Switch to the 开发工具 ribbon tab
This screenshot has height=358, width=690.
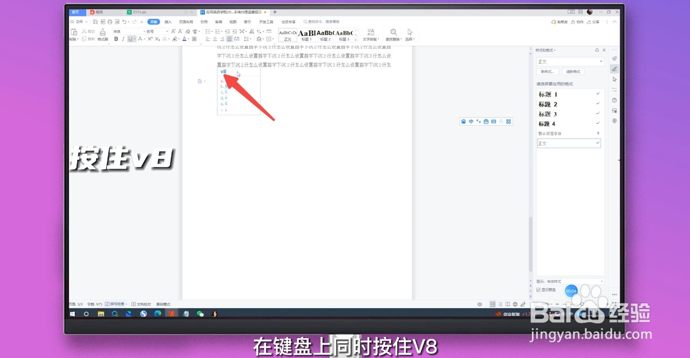[x=266, y=22]
